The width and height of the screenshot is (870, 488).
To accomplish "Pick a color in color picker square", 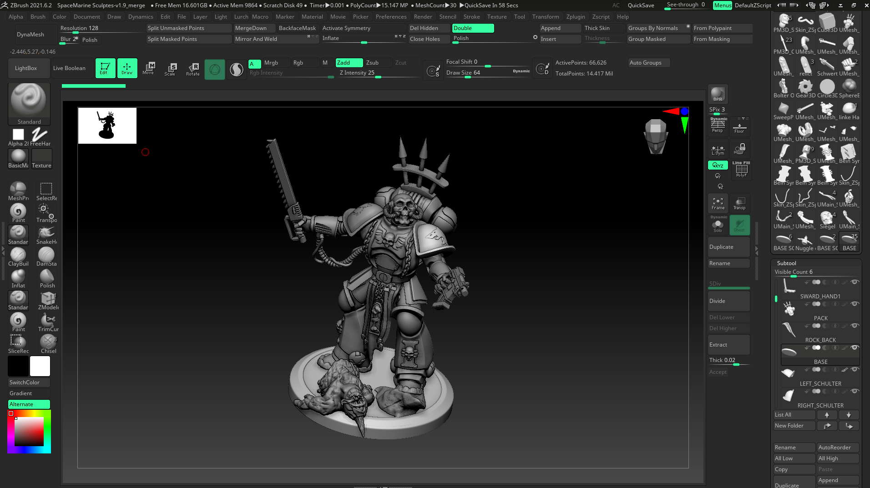I will click(29, 431).
